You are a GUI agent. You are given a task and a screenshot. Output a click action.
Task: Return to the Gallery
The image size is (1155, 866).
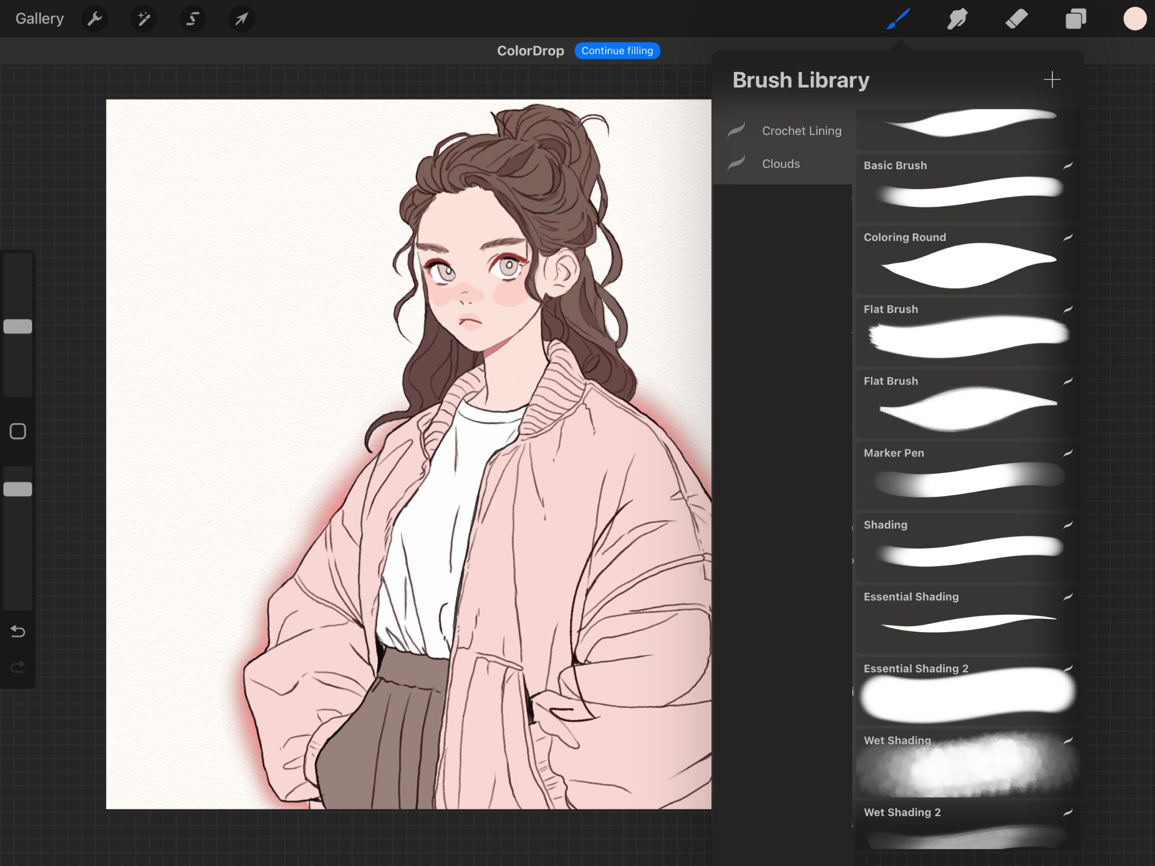tap(39, 18)
